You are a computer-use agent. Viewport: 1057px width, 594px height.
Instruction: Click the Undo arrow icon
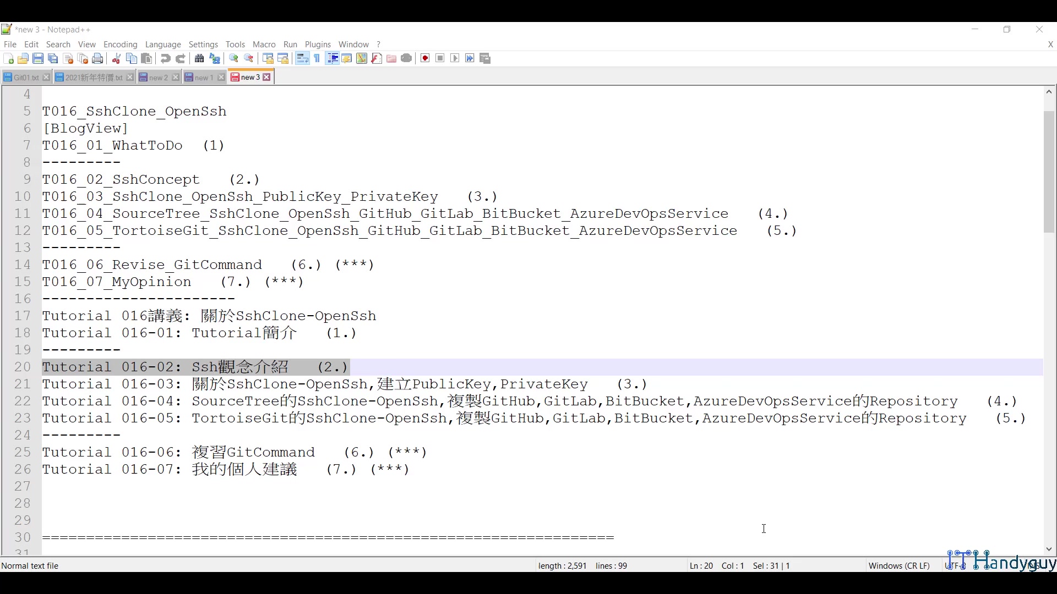click(165, 58)
